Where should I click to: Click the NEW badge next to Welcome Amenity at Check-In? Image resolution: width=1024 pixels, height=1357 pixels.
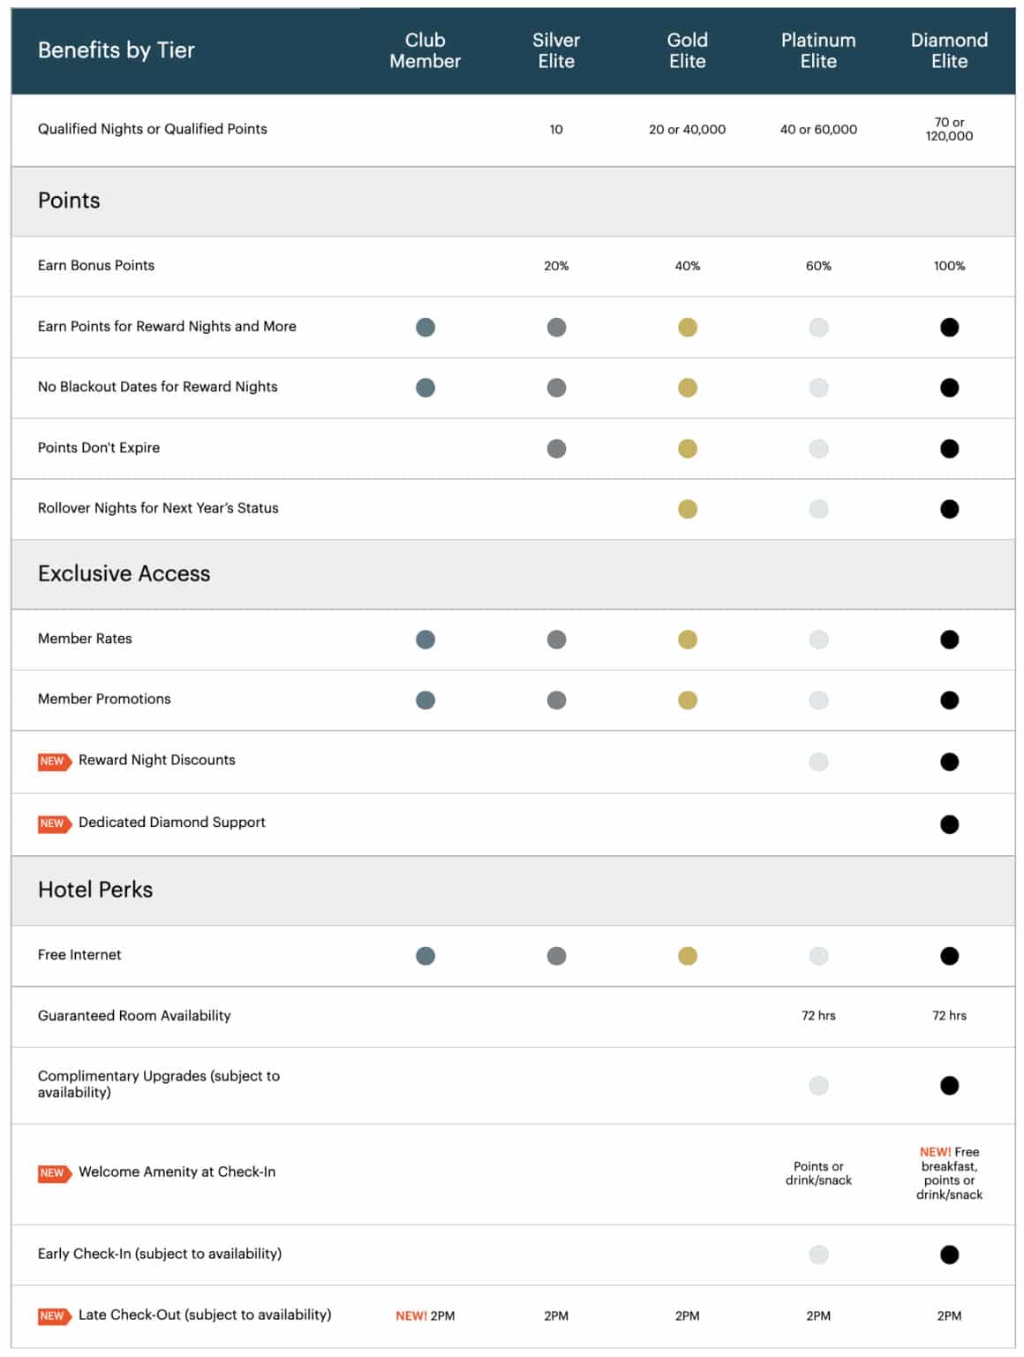click(x=52, y=1173)
